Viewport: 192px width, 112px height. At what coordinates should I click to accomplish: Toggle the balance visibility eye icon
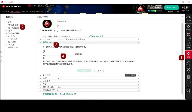click(178, 12)
